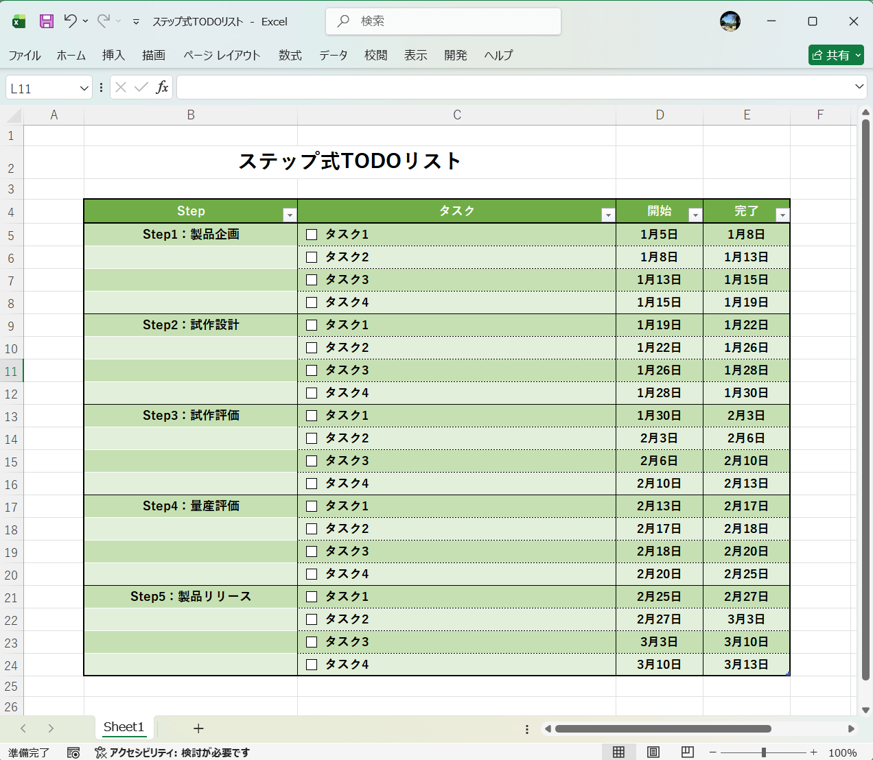Click the search box at the top

click(443, 21)
